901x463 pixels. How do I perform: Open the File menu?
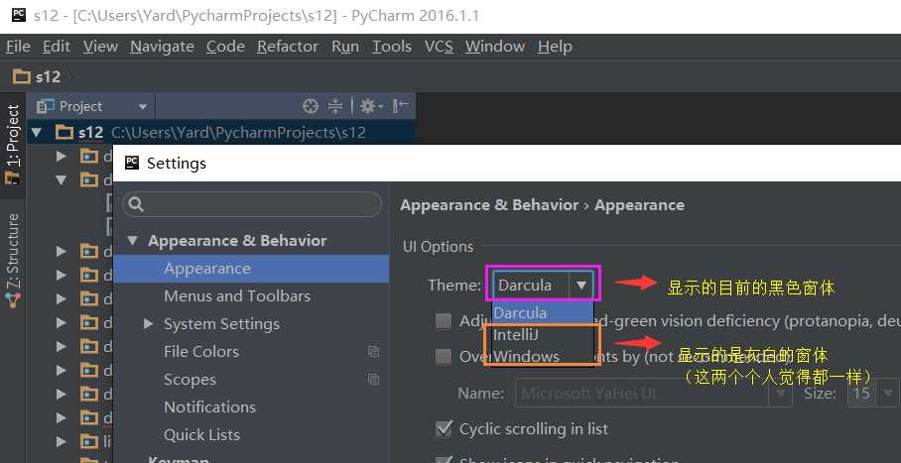pos(18,47)
